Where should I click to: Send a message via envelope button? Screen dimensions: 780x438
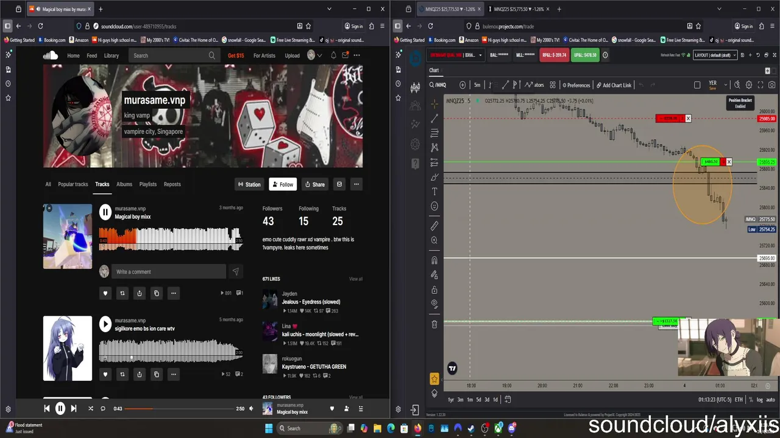click(x=339, y=184)
